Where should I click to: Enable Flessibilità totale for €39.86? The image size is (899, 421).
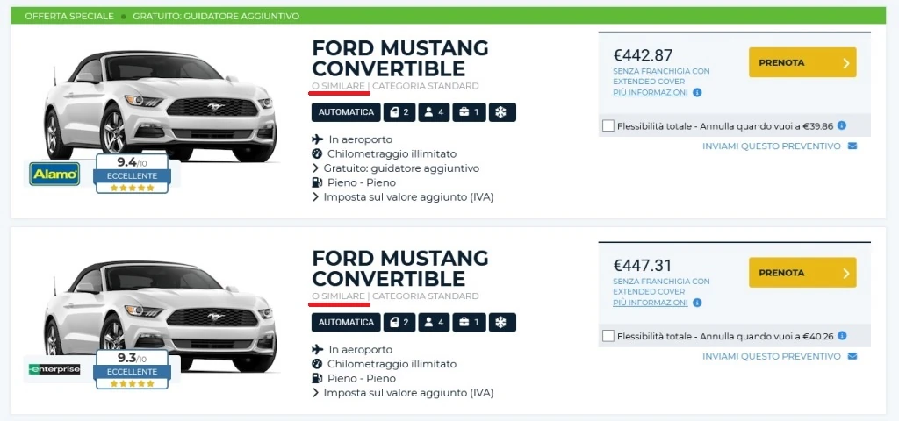[x=608, y=126]
